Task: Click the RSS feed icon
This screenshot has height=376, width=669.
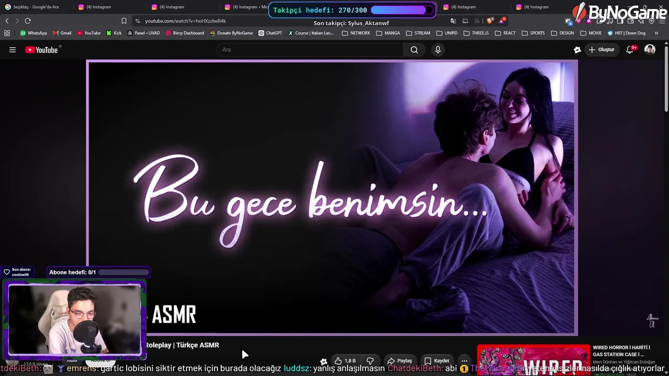Action: pos(477,21)
